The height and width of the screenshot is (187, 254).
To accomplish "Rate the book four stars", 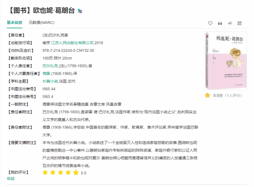I will click(x=68, y=172).
